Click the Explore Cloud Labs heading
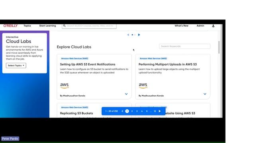255x143 pixels. [74, 47]
